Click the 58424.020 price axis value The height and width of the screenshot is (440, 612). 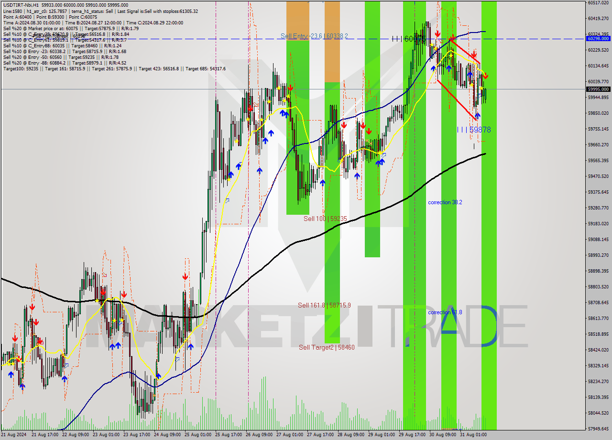tap(599, 350)
